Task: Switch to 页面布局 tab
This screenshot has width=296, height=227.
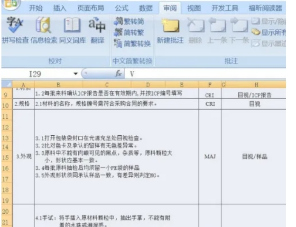Action: [x=91, y=8]
